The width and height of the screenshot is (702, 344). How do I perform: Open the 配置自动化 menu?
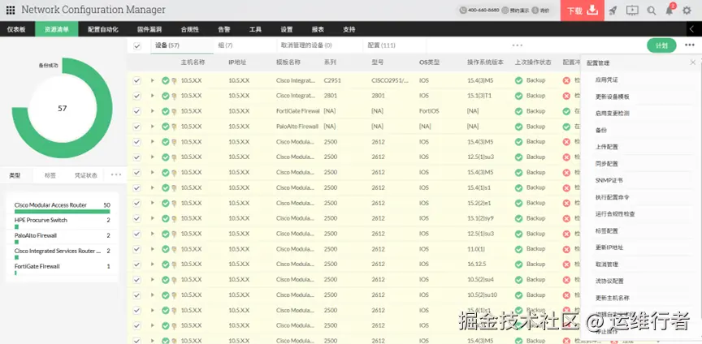[x=103, y=29]
